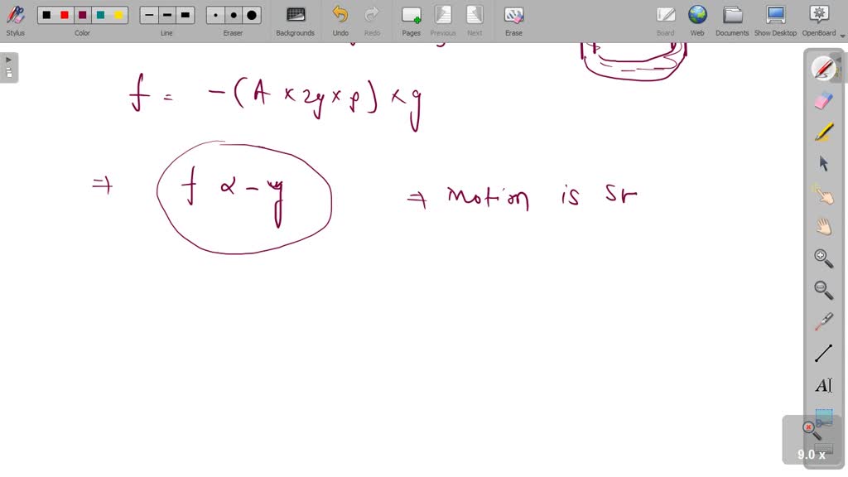This screenshot has width=848, height=477.
Task: Choose the interact pointer tool
Action: tap(823, 195)
